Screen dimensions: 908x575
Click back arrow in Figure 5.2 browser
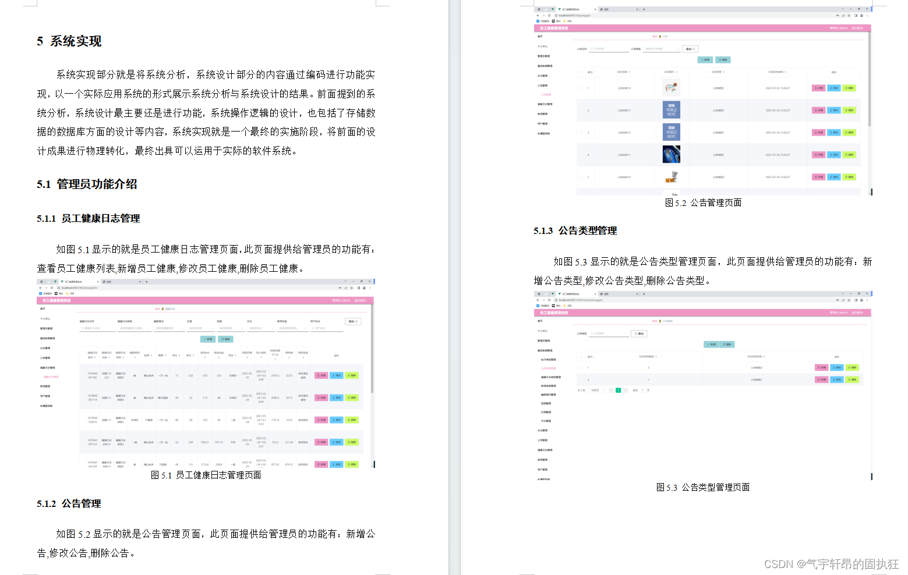point(538,15)
